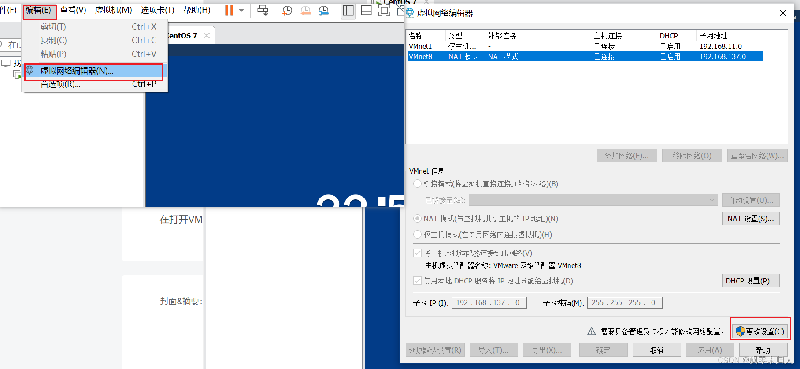
Task: Click the 应用(A) button
Action: click(710, 350)
